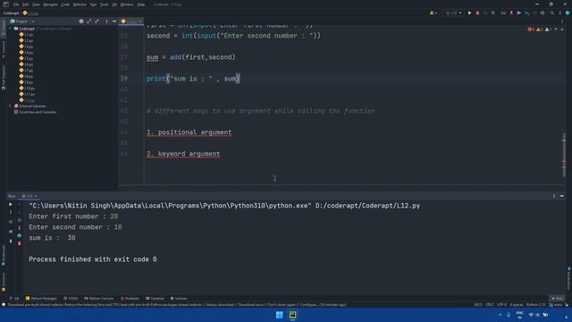Viewport: 572px width, 322px height.
Task: Rerun L12 from the Run panel
Action: pyautogui.click(x=11, y=205)
